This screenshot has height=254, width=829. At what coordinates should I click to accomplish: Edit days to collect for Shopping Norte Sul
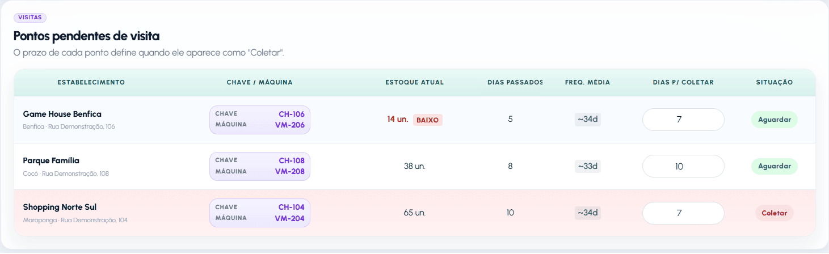(x=683, y=213)
